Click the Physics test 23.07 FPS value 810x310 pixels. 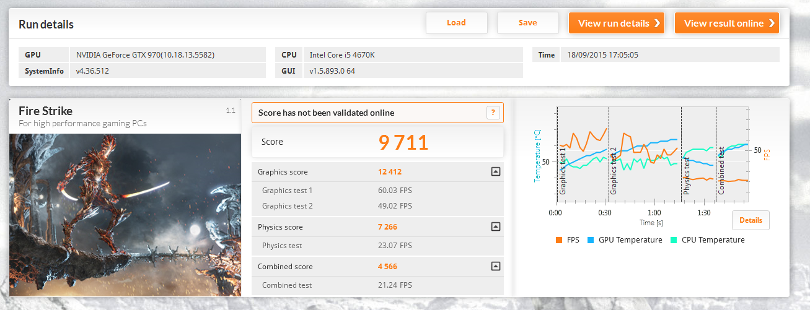coord(395,246)
